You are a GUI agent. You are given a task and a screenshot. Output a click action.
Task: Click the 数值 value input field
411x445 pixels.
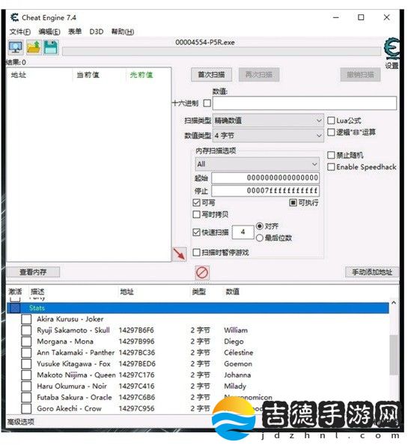[305, 103]
